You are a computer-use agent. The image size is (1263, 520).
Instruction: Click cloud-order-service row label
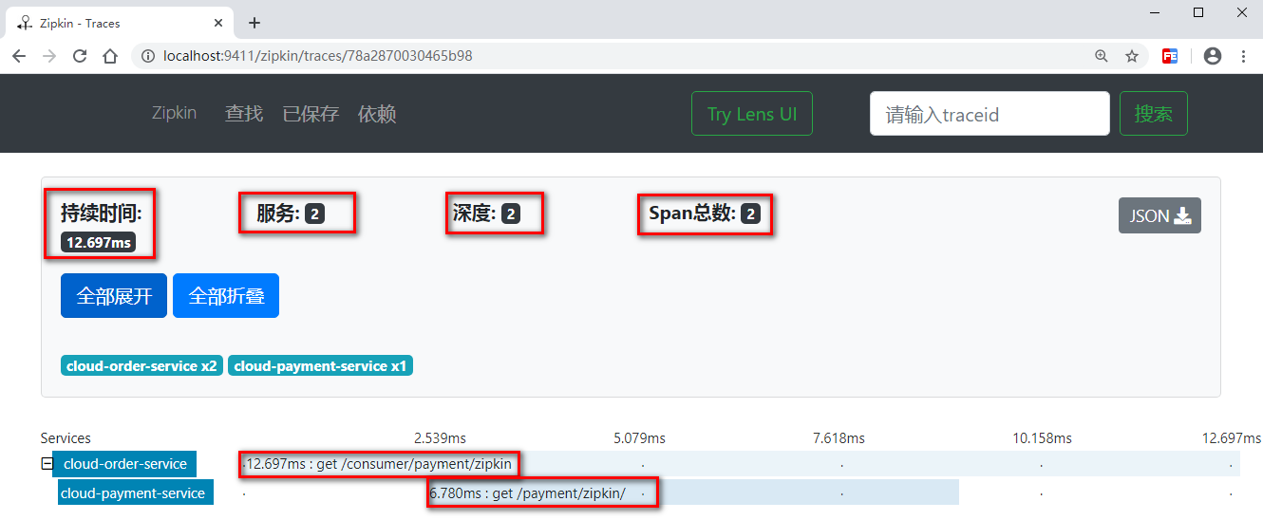(125, 464)
